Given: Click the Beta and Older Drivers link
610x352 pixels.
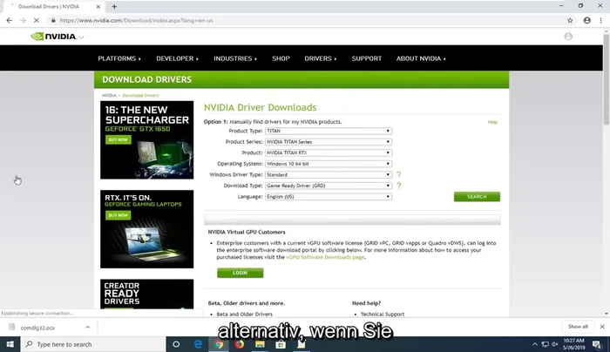Looking at the screenshot, I should 245,314.
